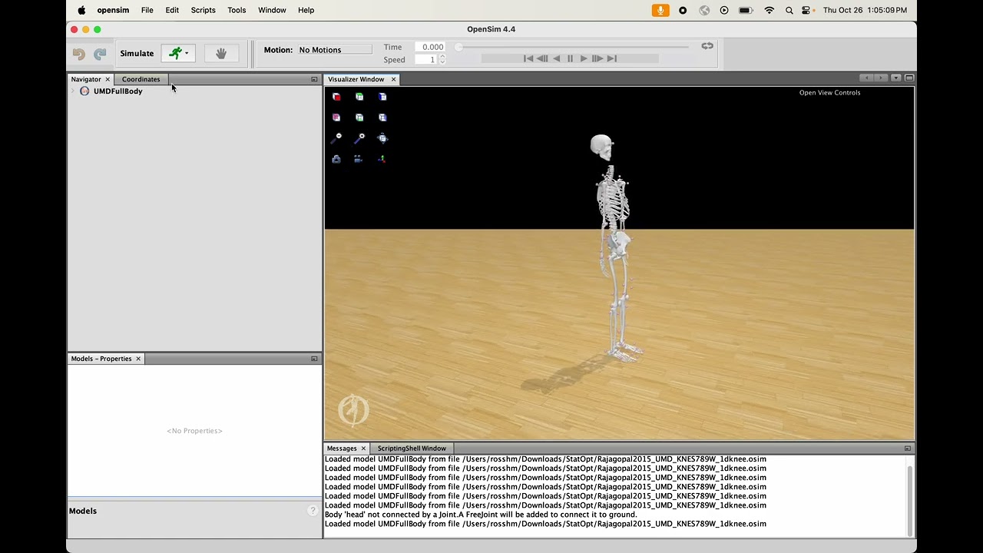This screenshot has height=553, width=983.
Task: Open the Edit menu
Action: (x=172, y=10)
